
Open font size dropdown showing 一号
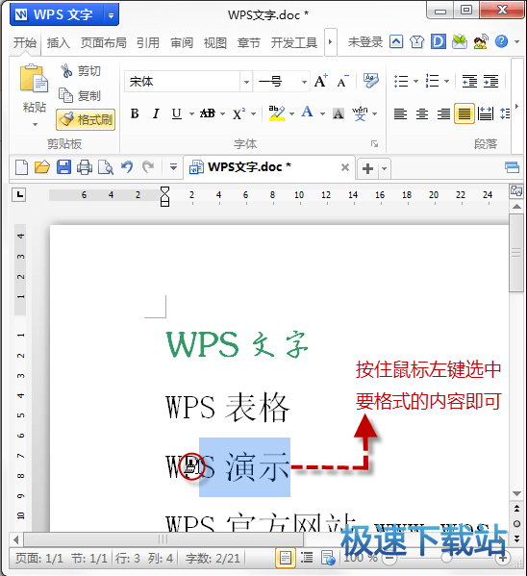[x=304, y=82]
